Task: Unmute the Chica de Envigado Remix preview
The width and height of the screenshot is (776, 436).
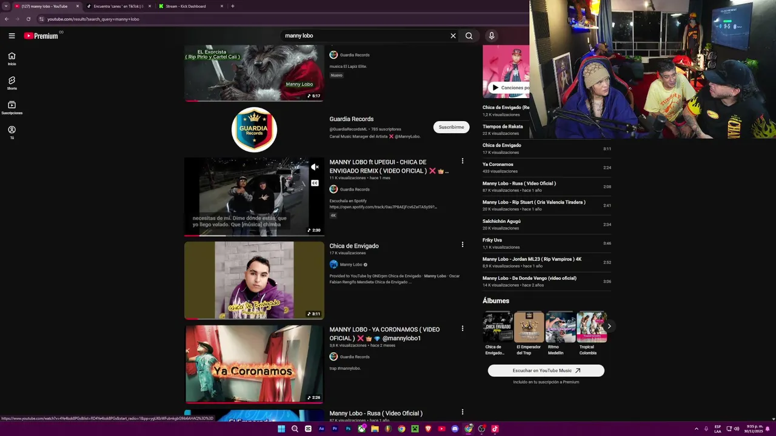Action: pos(315,167)
